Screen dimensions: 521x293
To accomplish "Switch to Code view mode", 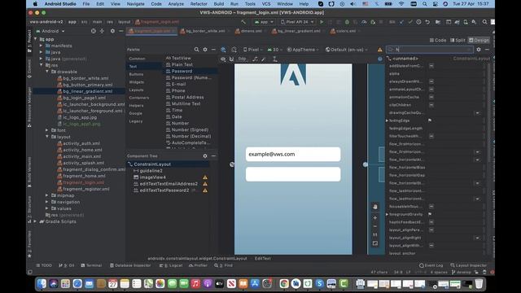I will pyautogui.click(x=438, y=40).
